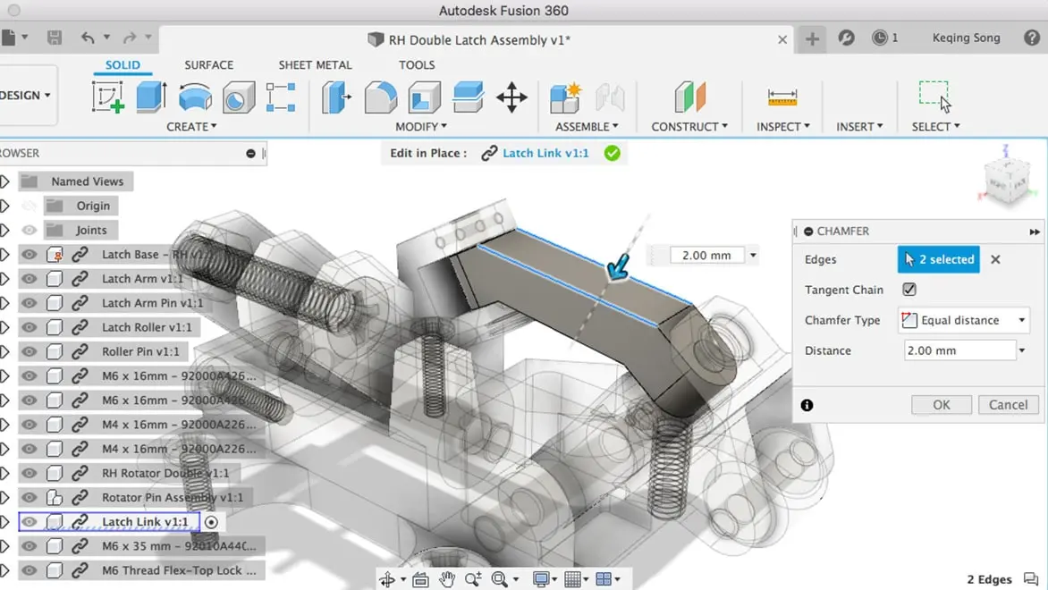Viewport: 1048px width, 590px height.
Task: Clear the Edges selection with X
Action: click(x=995, y=259)
